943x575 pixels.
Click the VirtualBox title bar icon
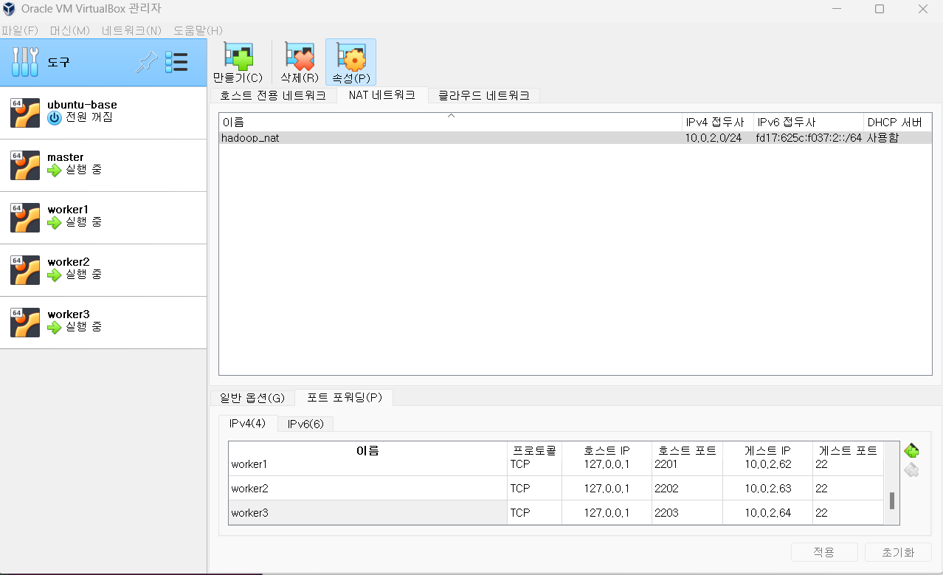click(9, 9)
